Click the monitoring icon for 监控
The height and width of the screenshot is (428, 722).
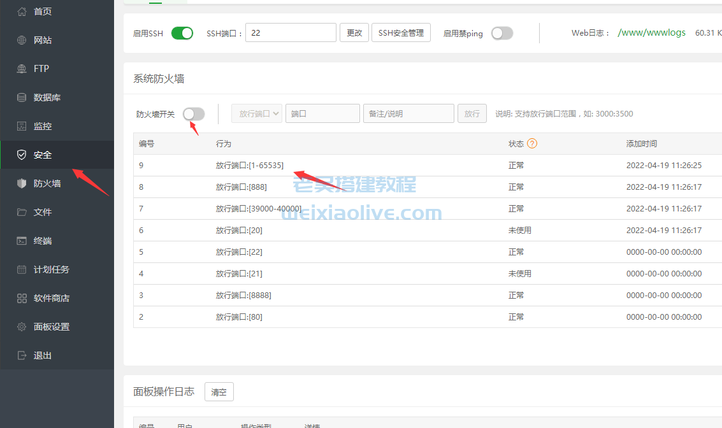click(x=22, y=126)
